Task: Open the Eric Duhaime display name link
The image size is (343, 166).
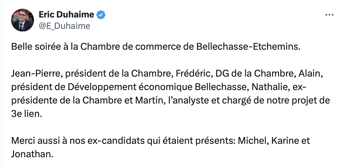Action: click(67, 15)
